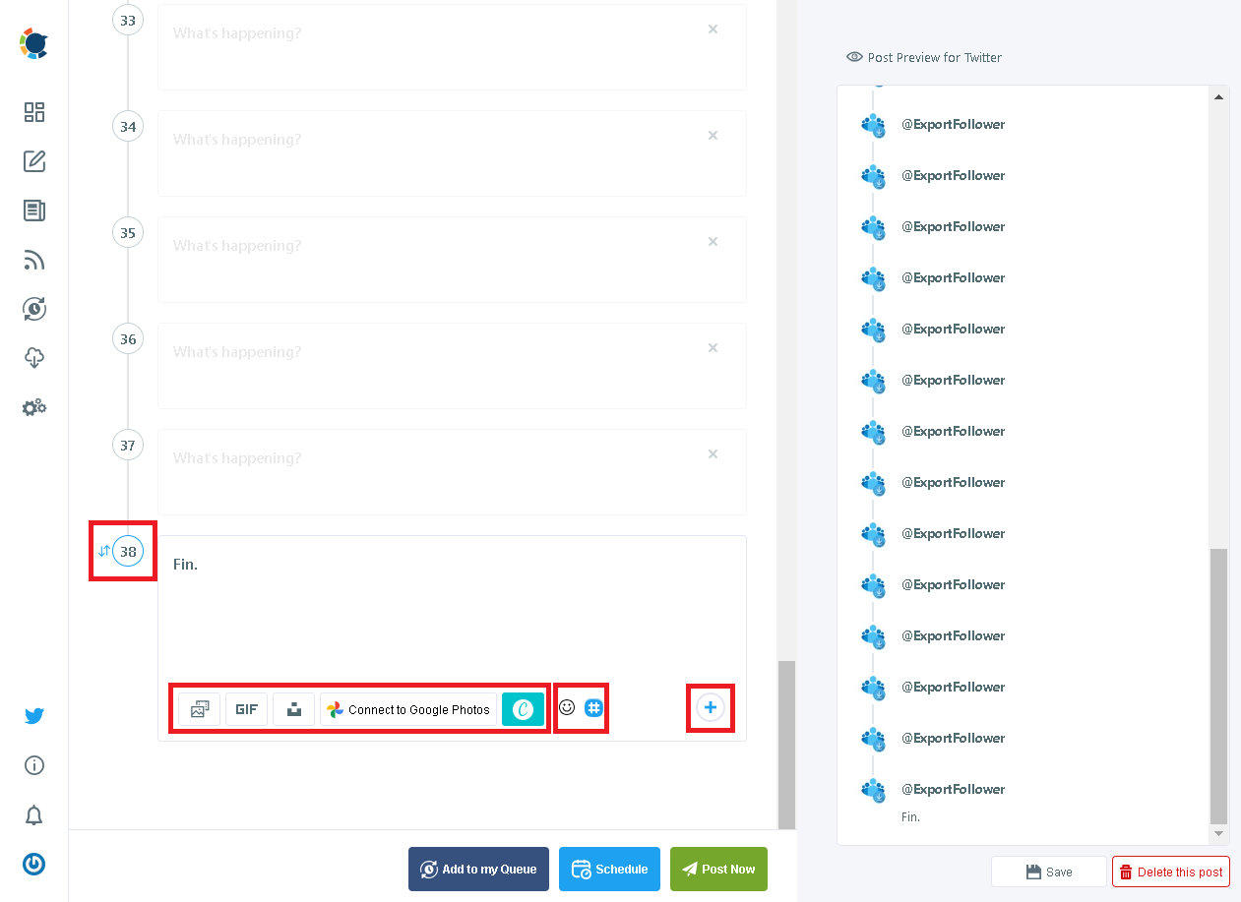Remove tweet 37 with its X button

[713, 453]
